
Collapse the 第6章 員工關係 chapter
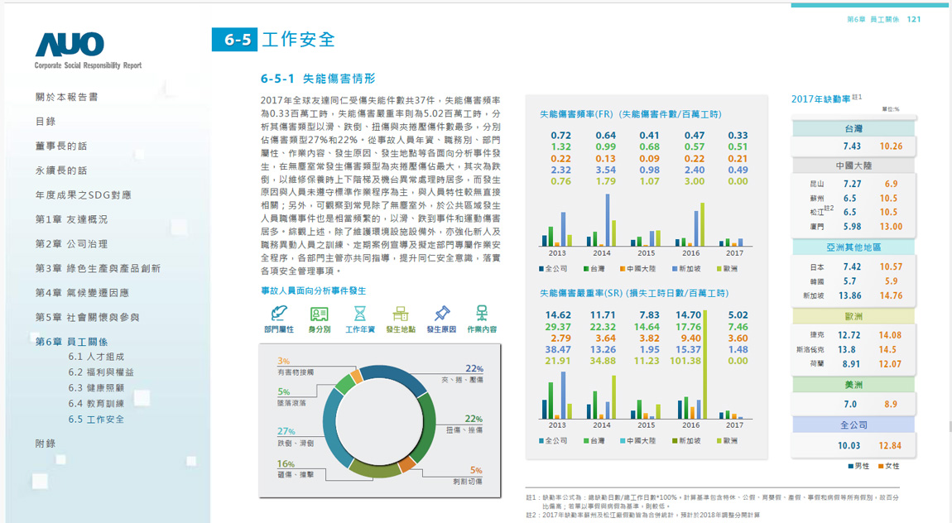pyautogui.click(x=71, y=342)
